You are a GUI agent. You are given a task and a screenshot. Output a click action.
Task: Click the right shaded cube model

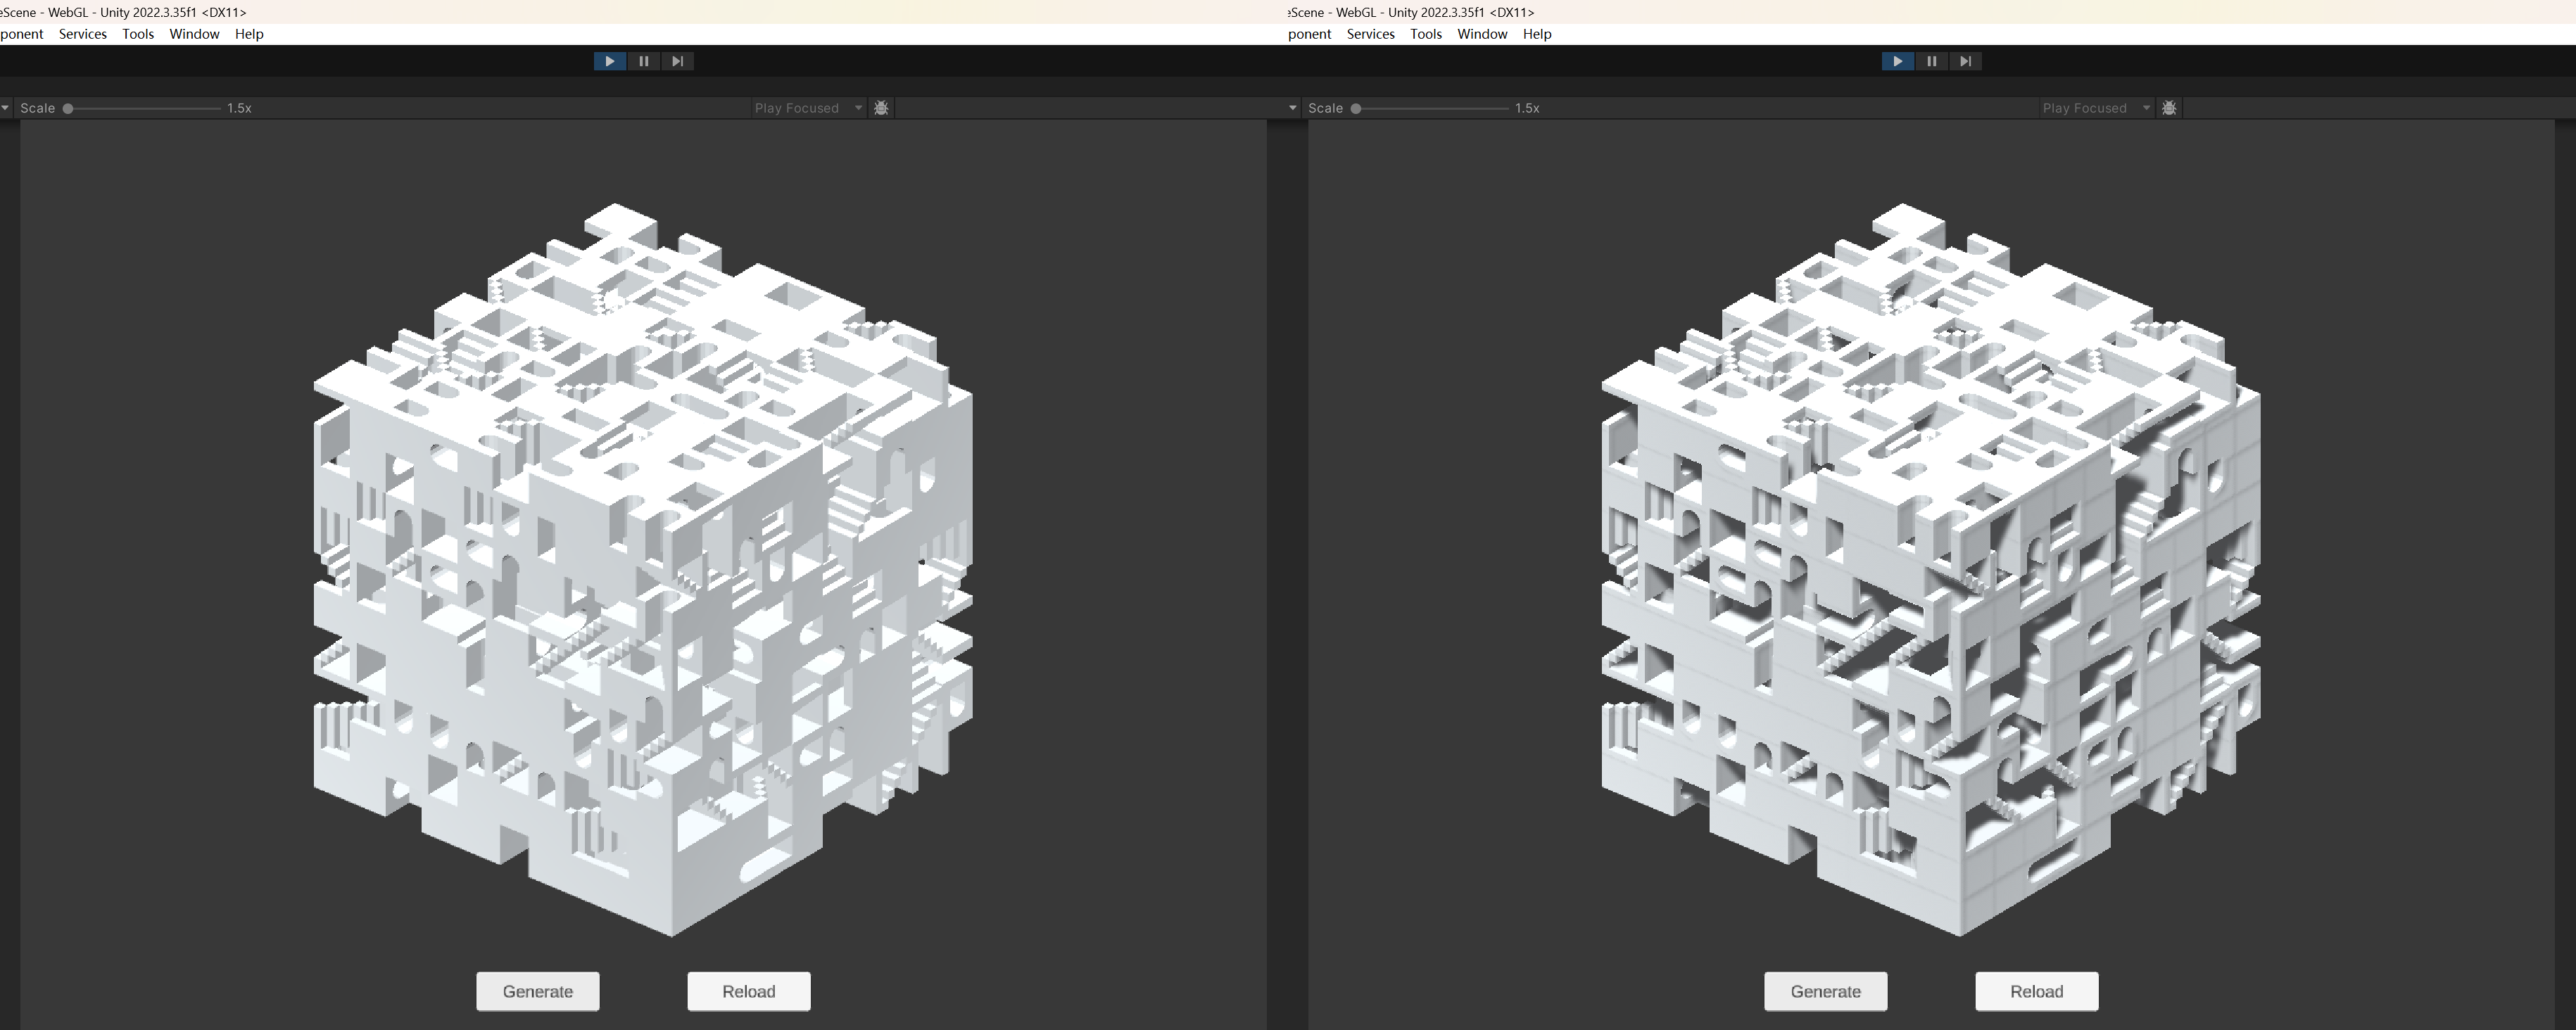coord(1930,570)
